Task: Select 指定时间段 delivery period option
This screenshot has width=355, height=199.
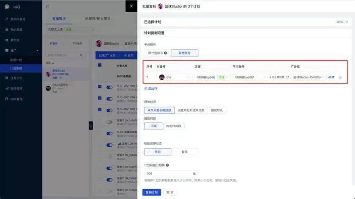Action: (x=175, y=126)
